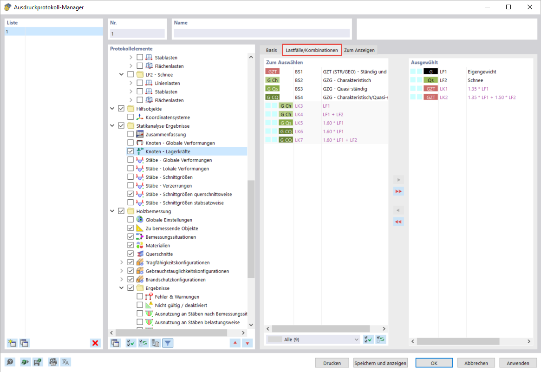The height and width of the screenshot is (372, 541).
Task: Click the new list entry icon
Action: (x=12, y=343)
